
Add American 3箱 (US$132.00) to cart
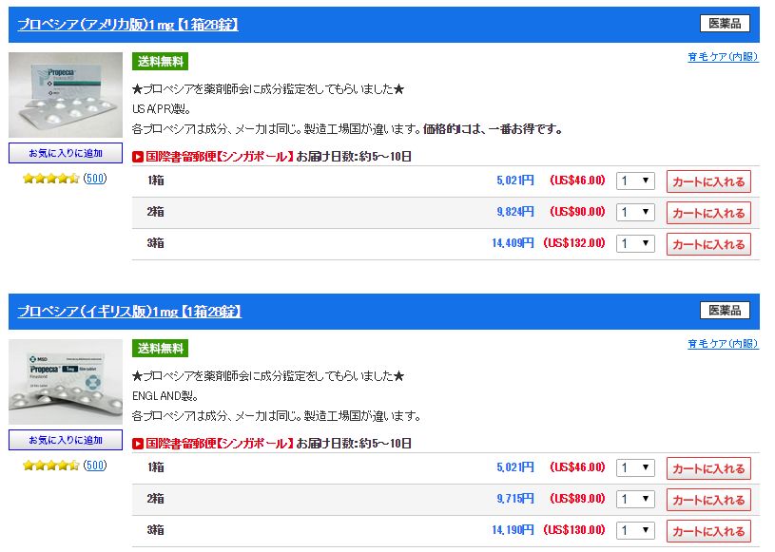click(x=708, y=244)
